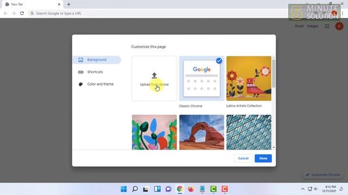
Task: Click the blue checkmark on Classic Chrome
Action: 219,61
